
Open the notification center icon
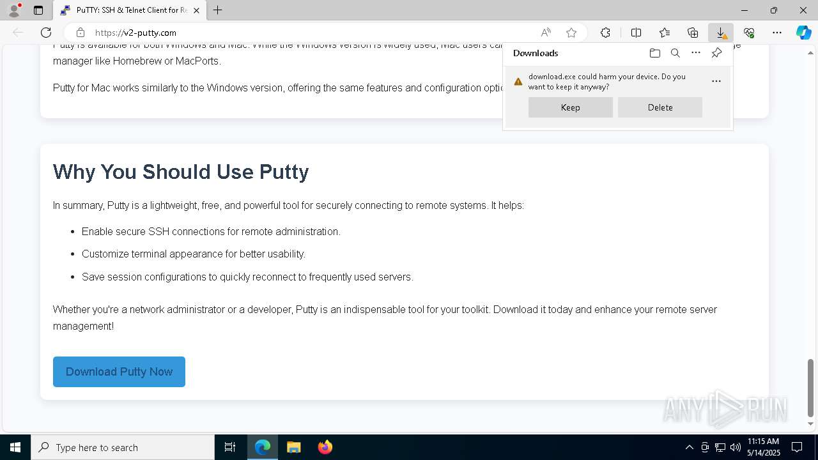coord(798,447)
